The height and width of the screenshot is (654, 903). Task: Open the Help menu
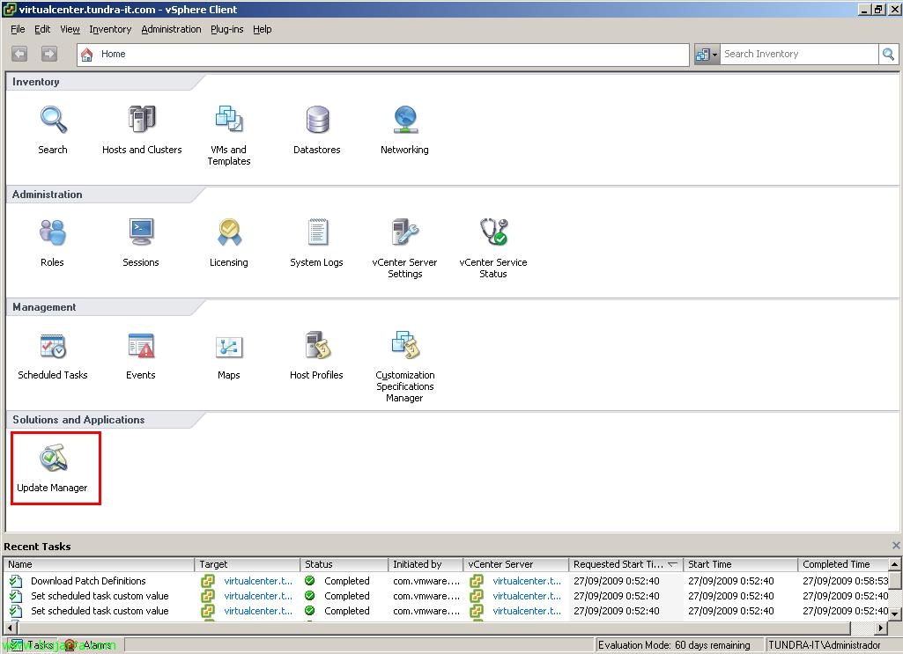[262, 29]
